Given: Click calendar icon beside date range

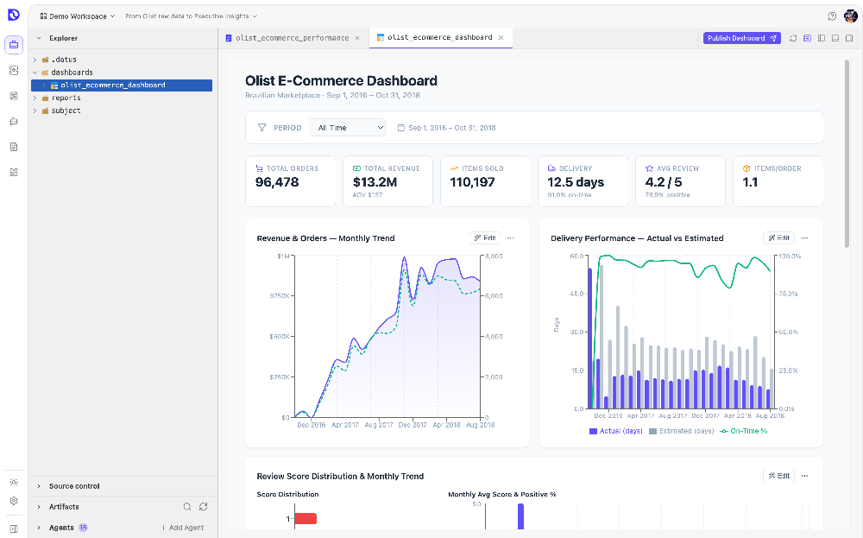Looking at the screenshot, I should (401, 128).
